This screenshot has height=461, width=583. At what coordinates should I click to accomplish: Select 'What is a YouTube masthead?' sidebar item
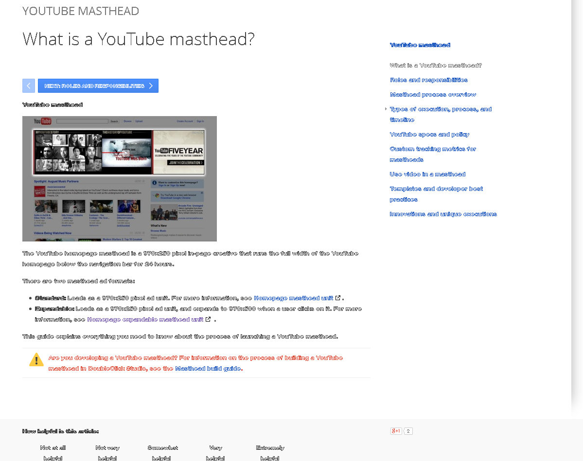click(x=435, y=66)
